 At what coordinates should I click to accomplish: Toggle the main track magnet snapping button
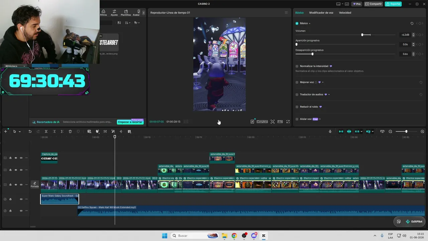[341, 132]
